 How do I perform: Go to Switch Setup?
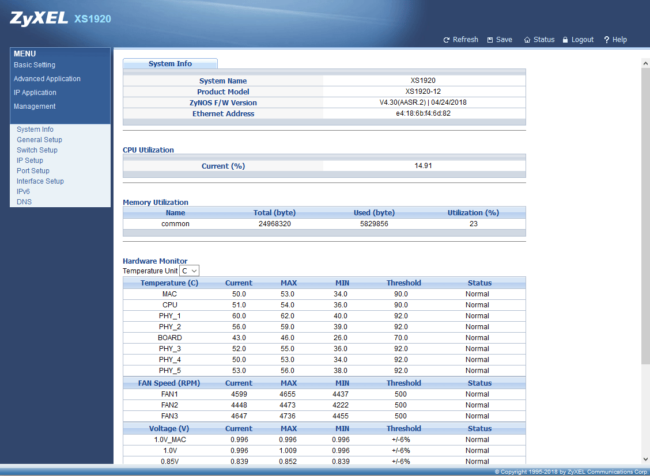[x=37, y=150]
